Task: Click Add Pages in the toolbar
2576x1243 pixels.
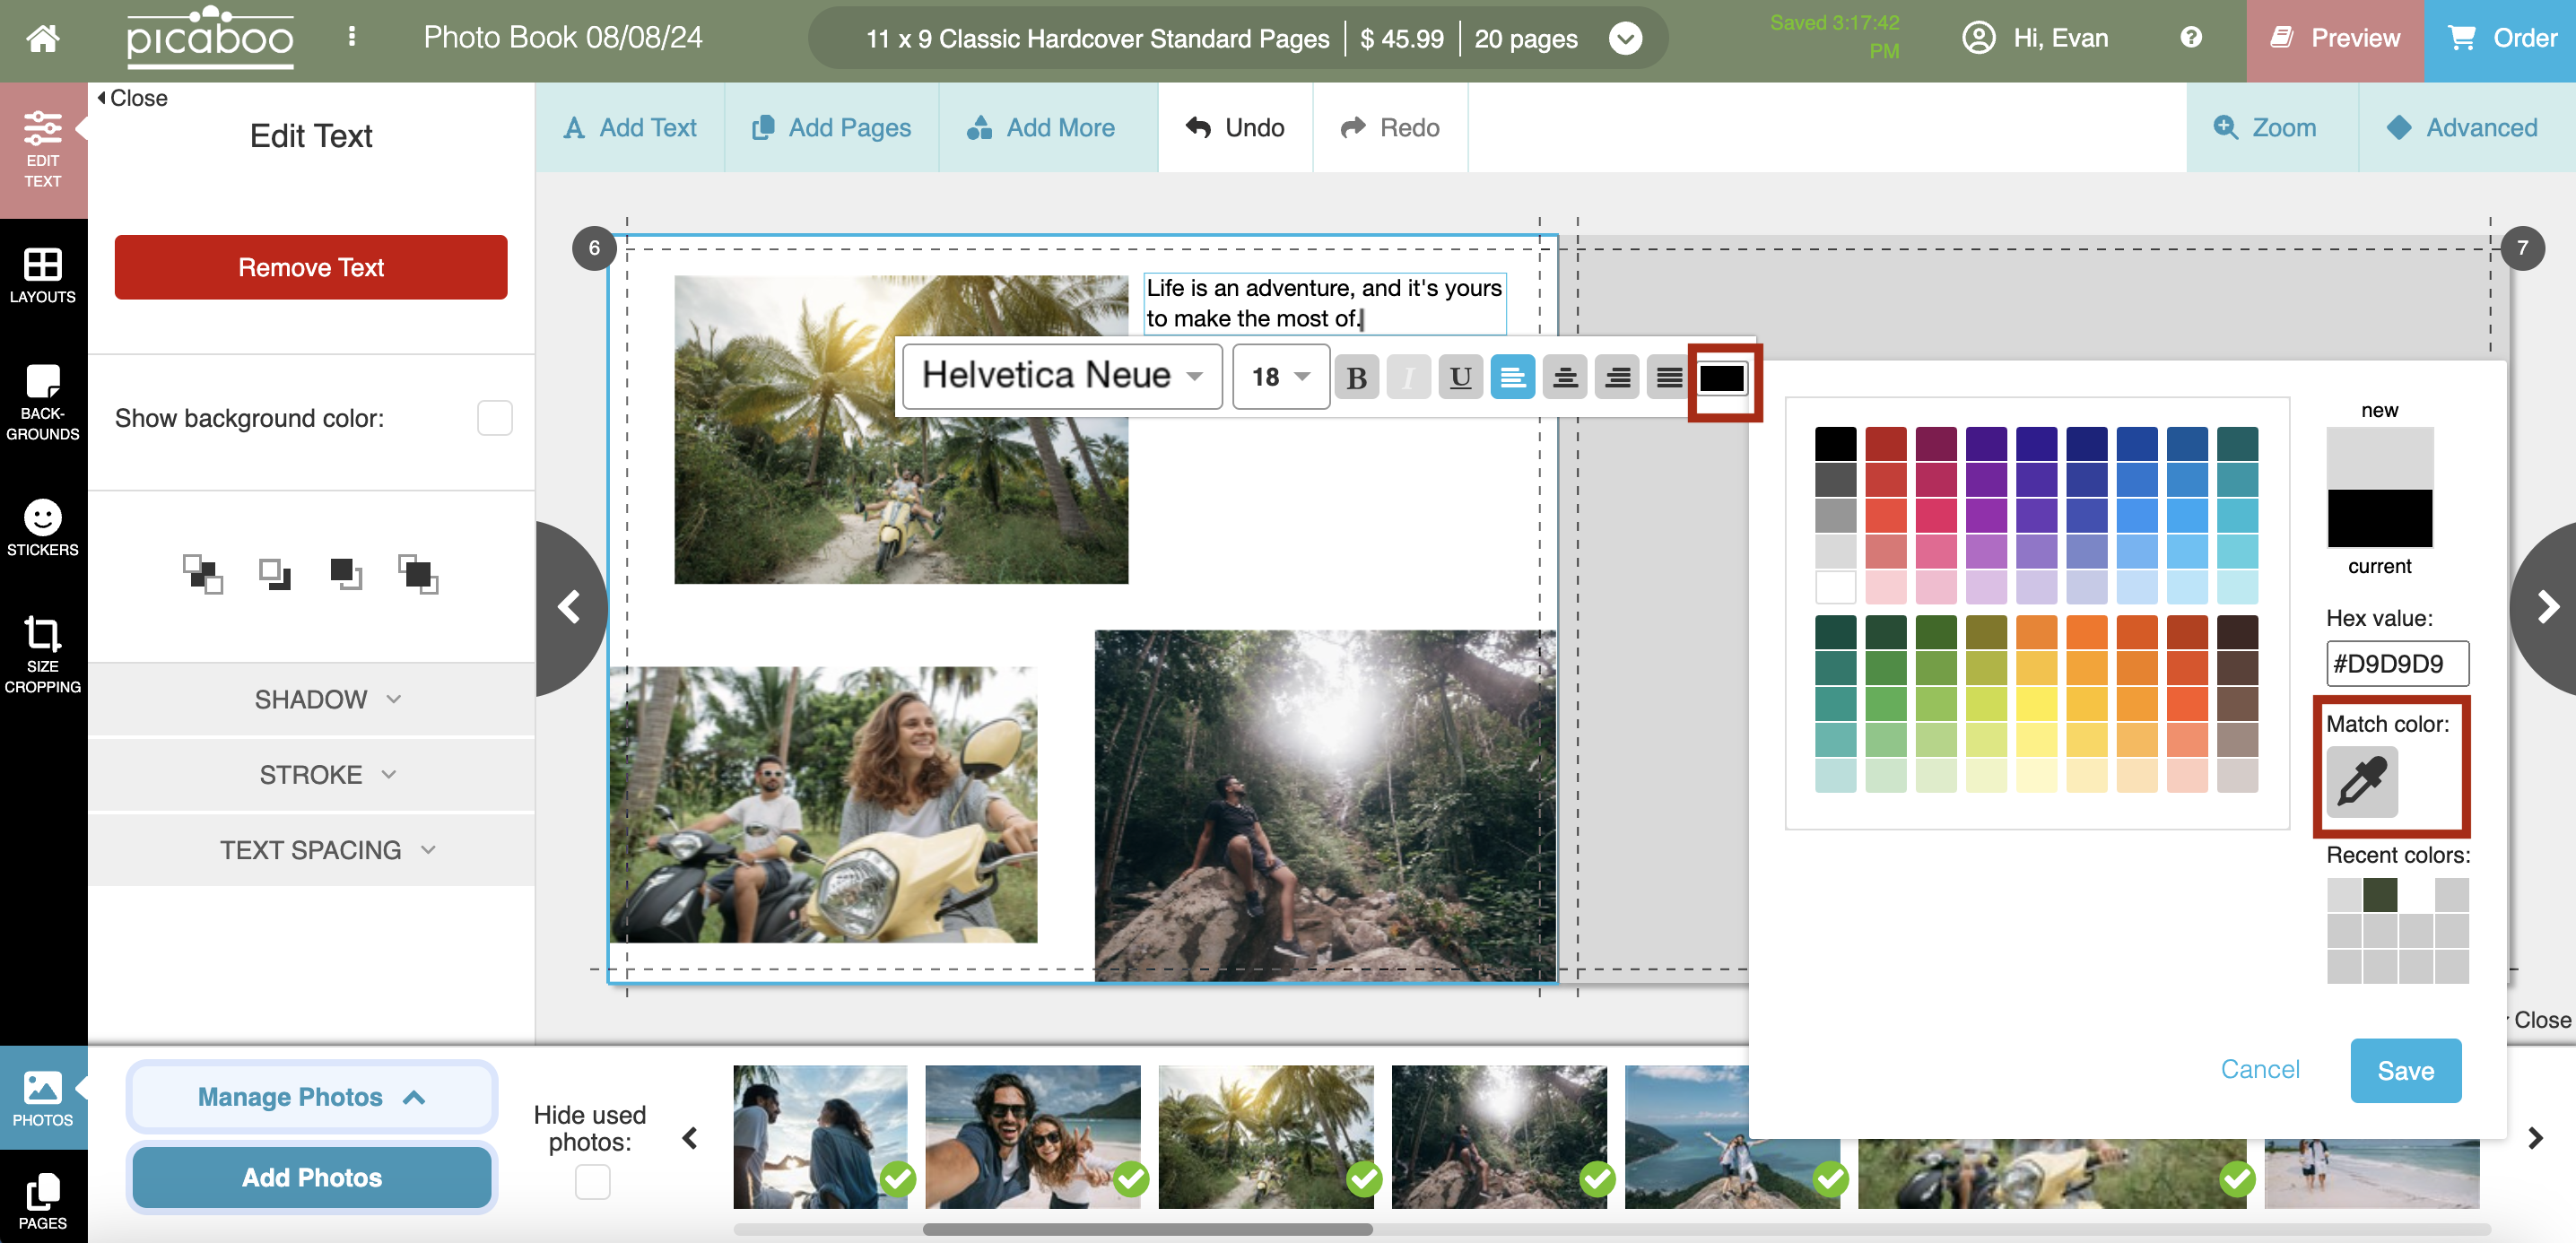Action: tap(831, 128)
